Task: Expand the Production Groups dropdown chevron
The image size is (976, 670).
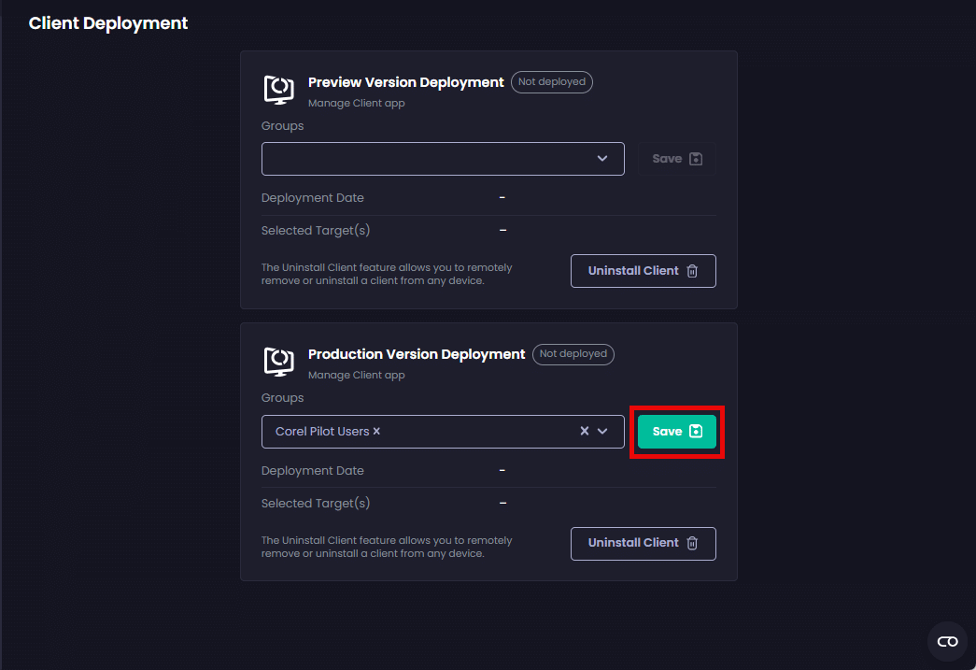Action: coord(602,432)
